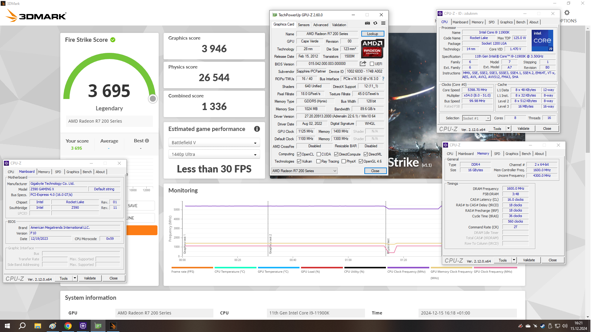This screenshot has height=332, width=615.
Task: Open File Explorer from the taskbar
Action: coord(38,326)
